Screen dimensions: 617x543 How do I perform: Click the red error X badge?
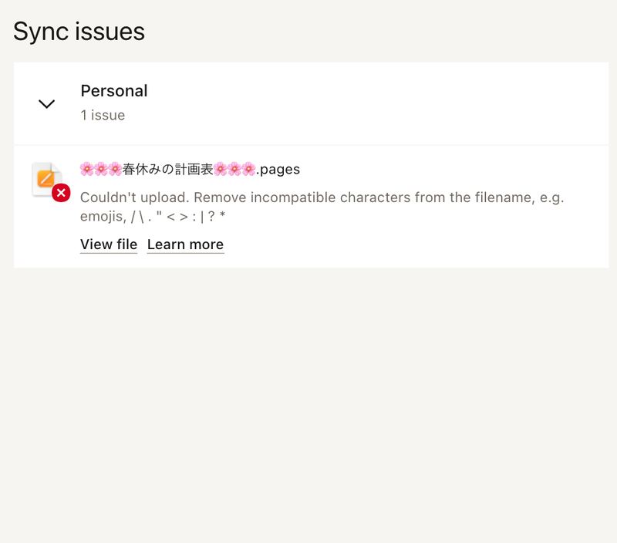[x=61, y=193]
